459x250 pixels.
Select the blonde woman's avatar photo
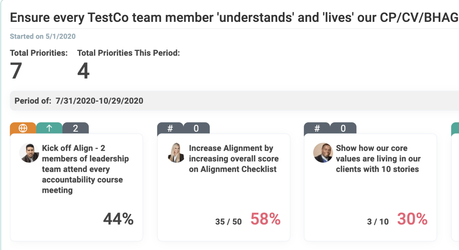176,153
